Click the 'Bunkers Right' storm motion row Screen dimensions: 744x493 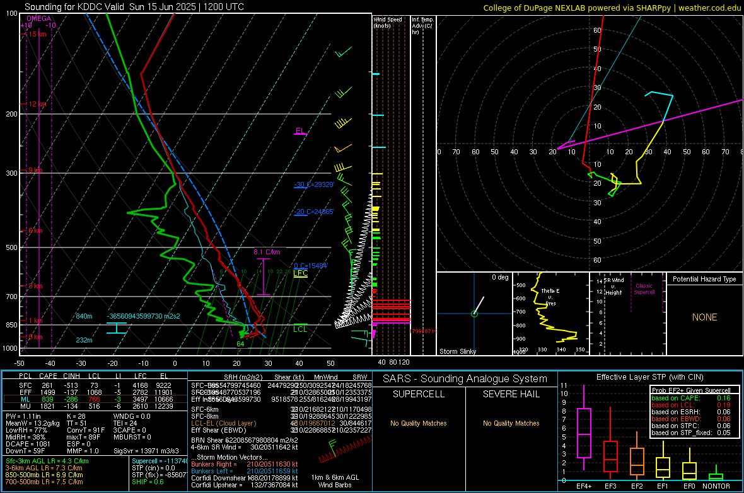click(x=245, y=464)
